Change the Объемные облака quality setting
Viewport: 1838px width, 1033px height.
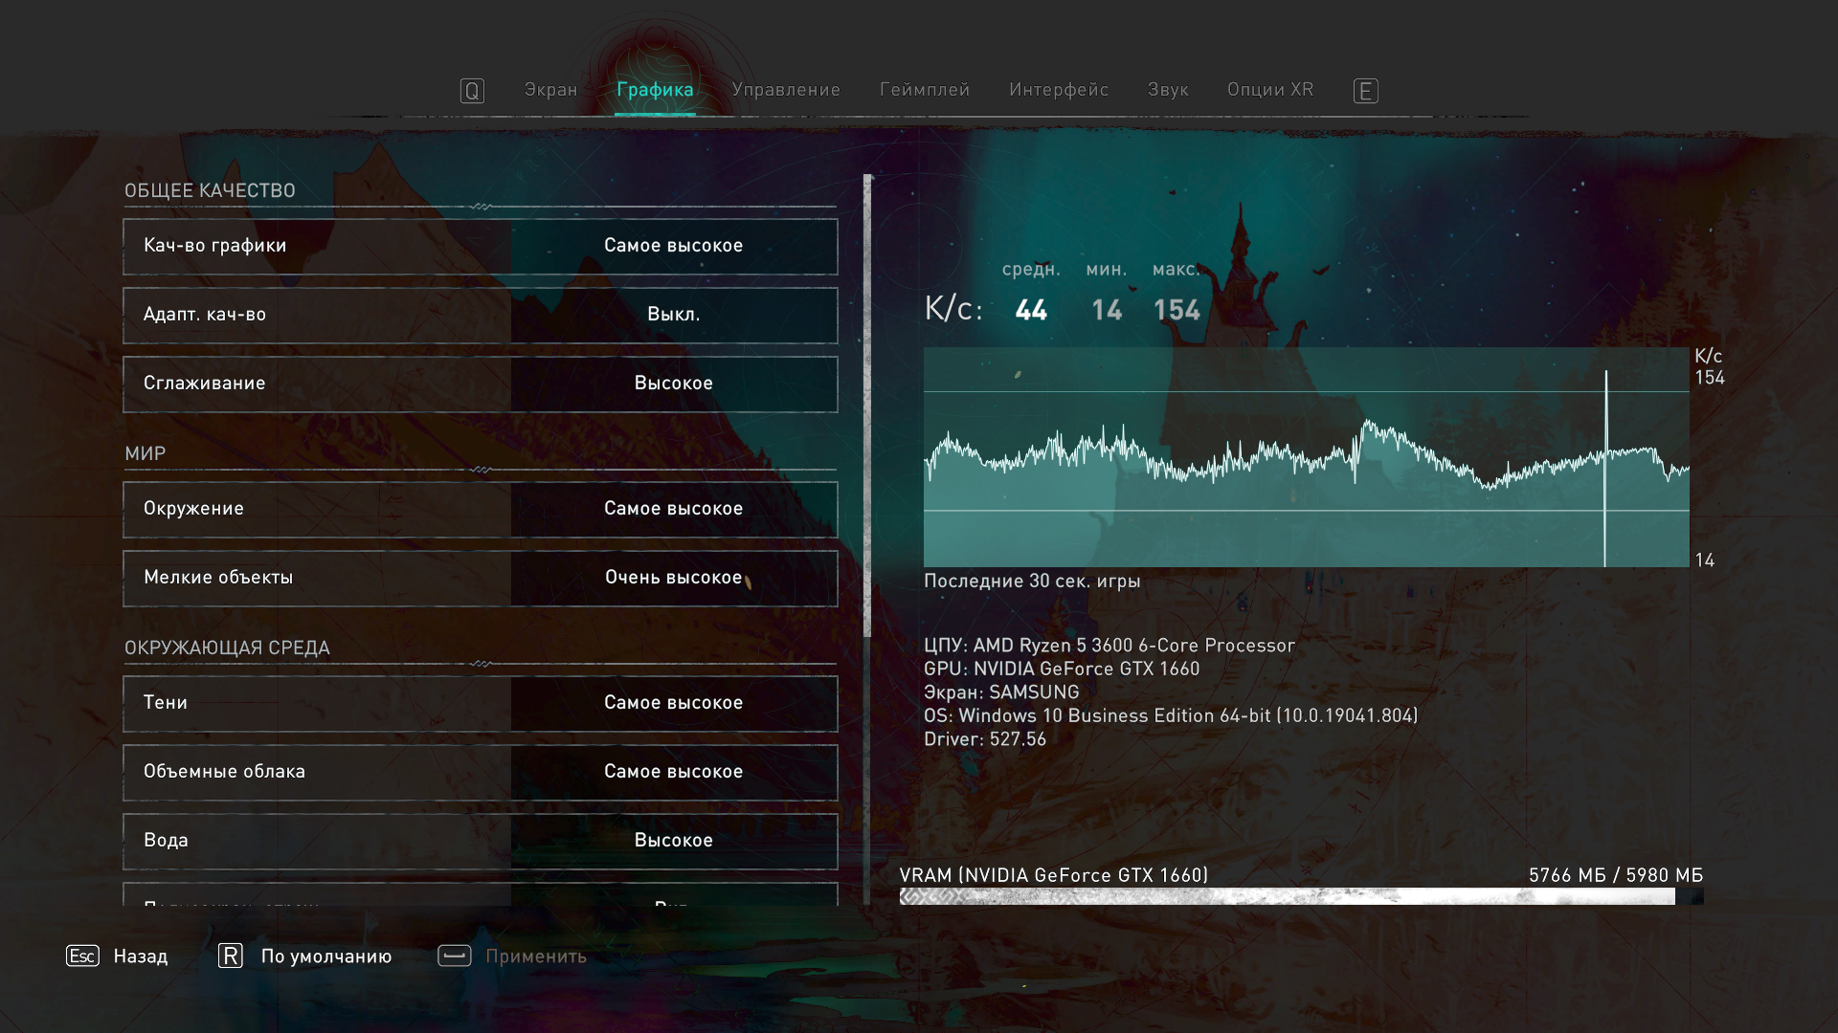point(673,772)
